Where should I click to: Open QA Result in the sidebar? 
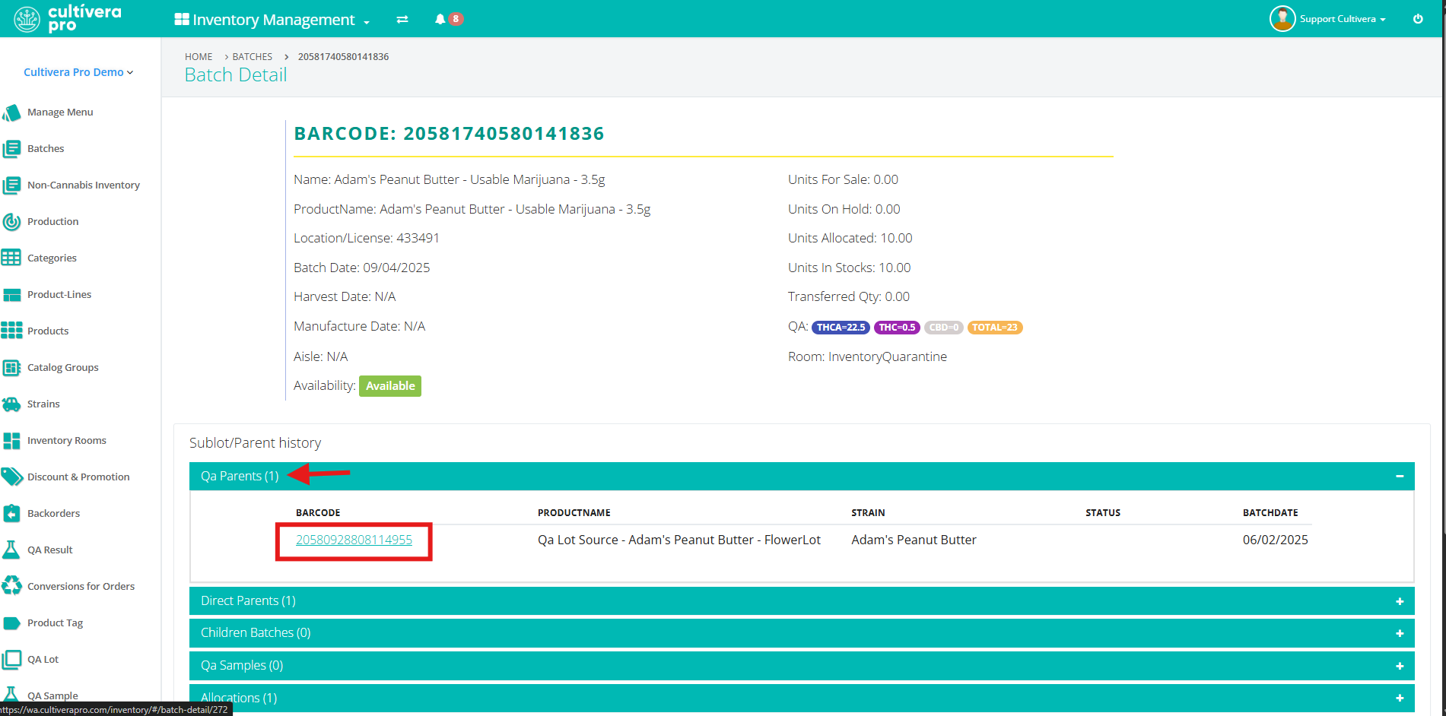pos(50,550)
